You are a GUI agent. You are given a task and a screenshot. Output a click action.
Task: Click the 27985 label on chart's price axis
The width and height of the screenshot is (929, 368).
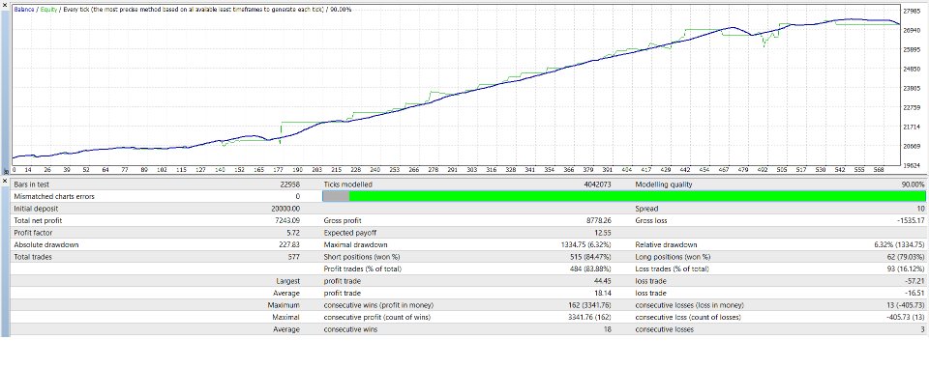tap(912, 11)
